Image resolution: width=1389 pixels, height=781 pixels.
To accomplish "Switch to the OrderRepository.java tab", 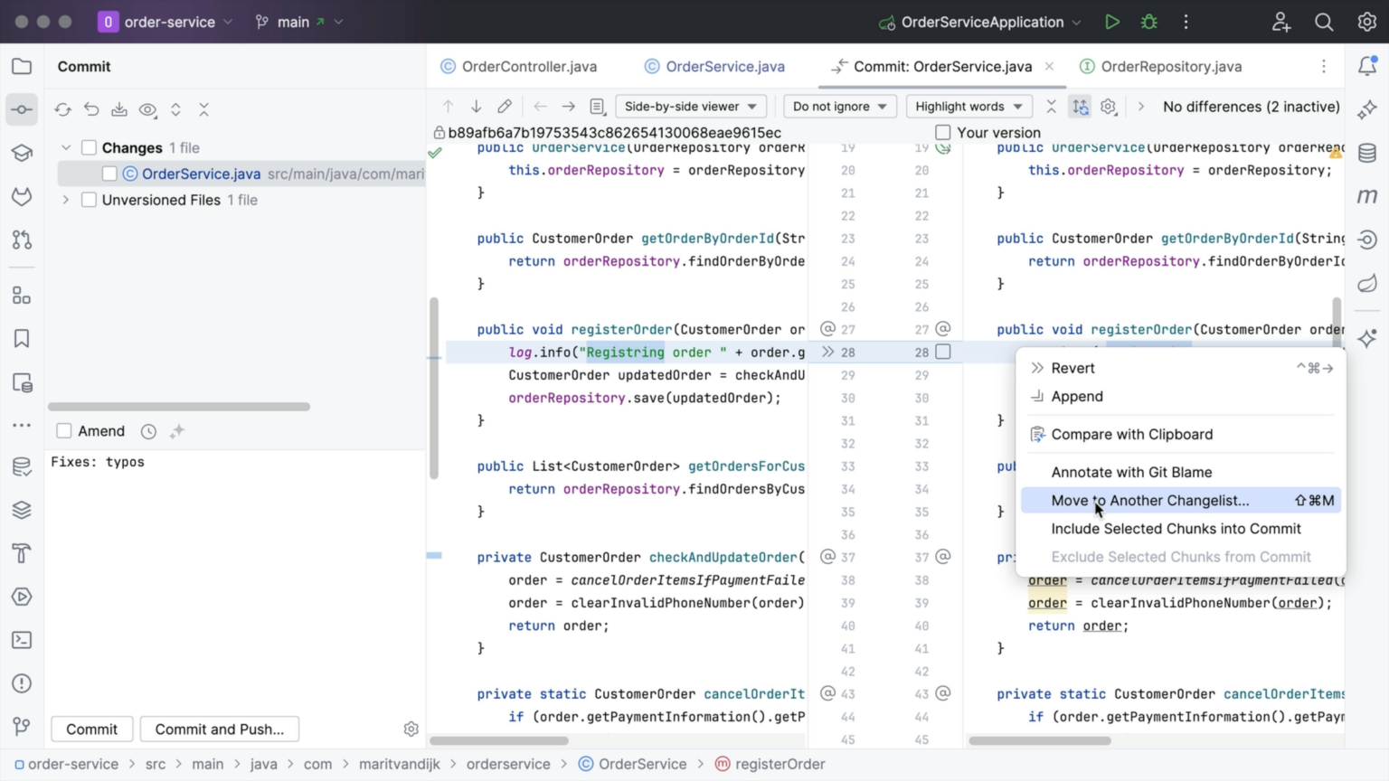I will coord(1169,66).
